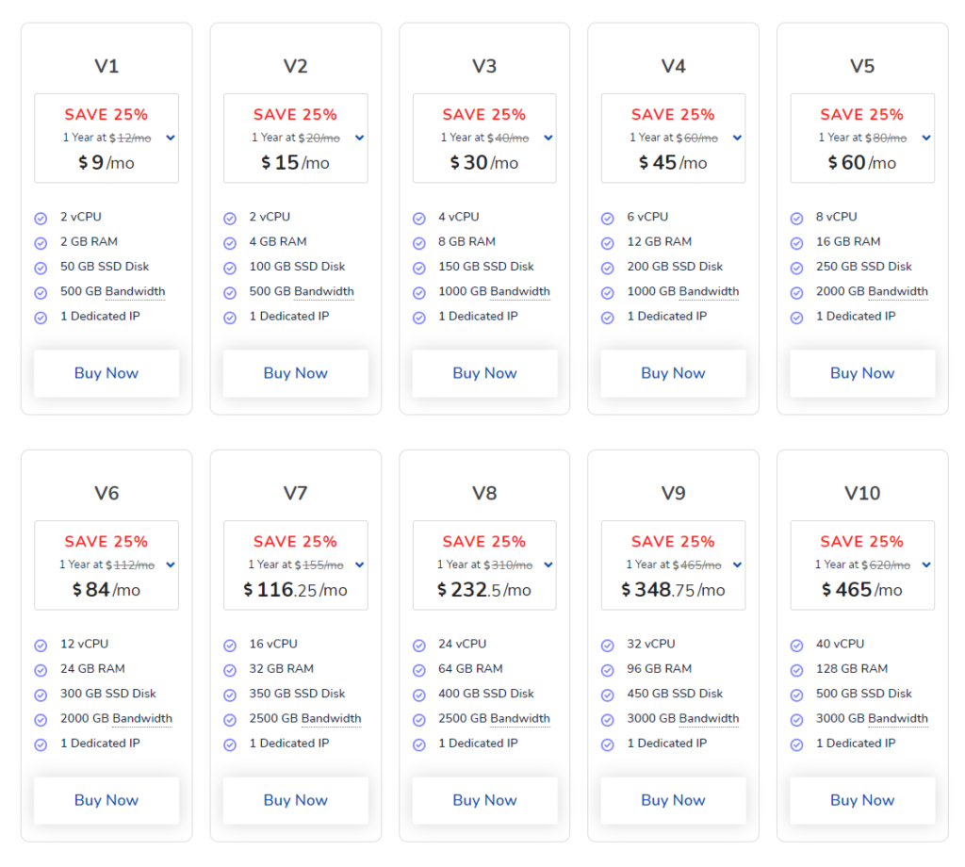Click Buy Now on V6 plan
This screenshot has width=965, height=867.
click(106, 800)
